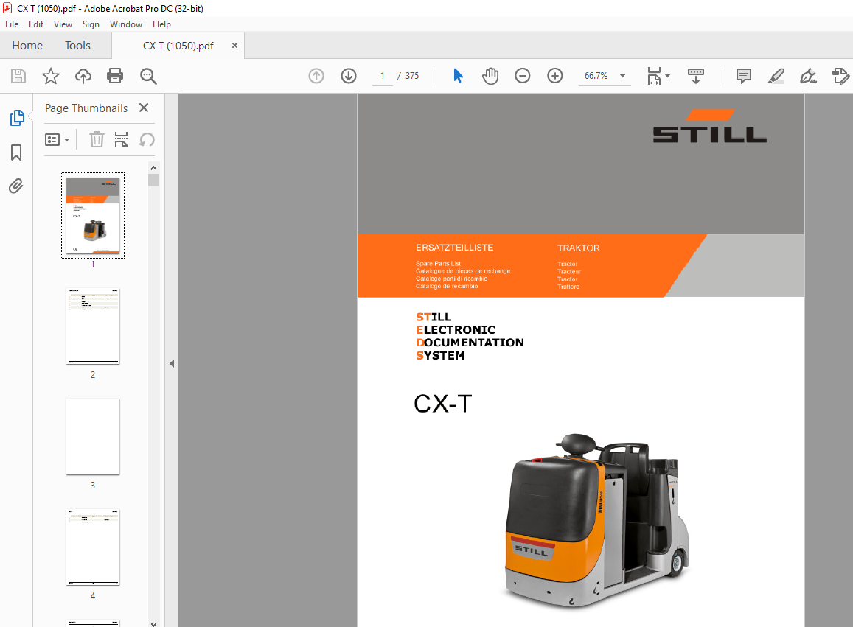This screenshot has width=853, height=627.
Task: Click thumbnail scrollbar down arrow
Action: [153, 623]
